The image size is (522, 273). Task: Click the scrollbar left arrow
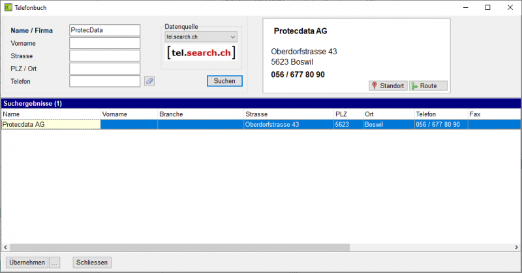pyautogui.click(x=5, y=248)
